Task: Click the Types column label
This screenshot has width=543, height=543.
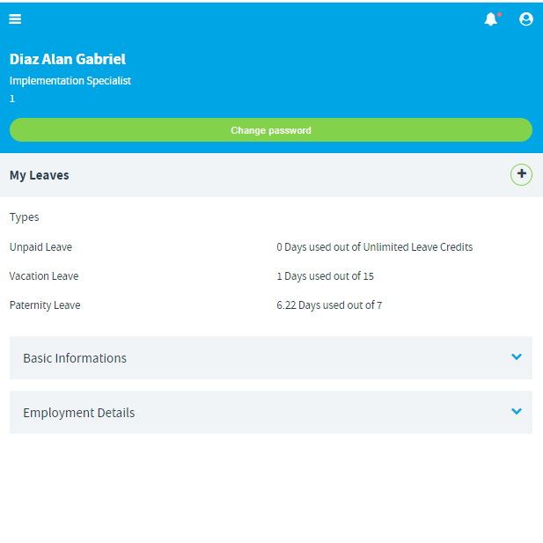Action: point(25,217)
